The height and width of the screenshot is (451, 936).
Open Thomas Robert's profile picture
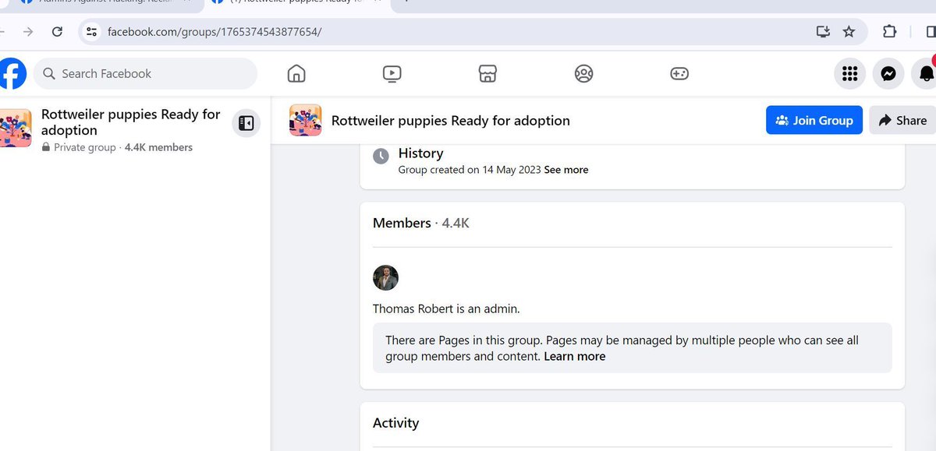(x=385, y=278)
